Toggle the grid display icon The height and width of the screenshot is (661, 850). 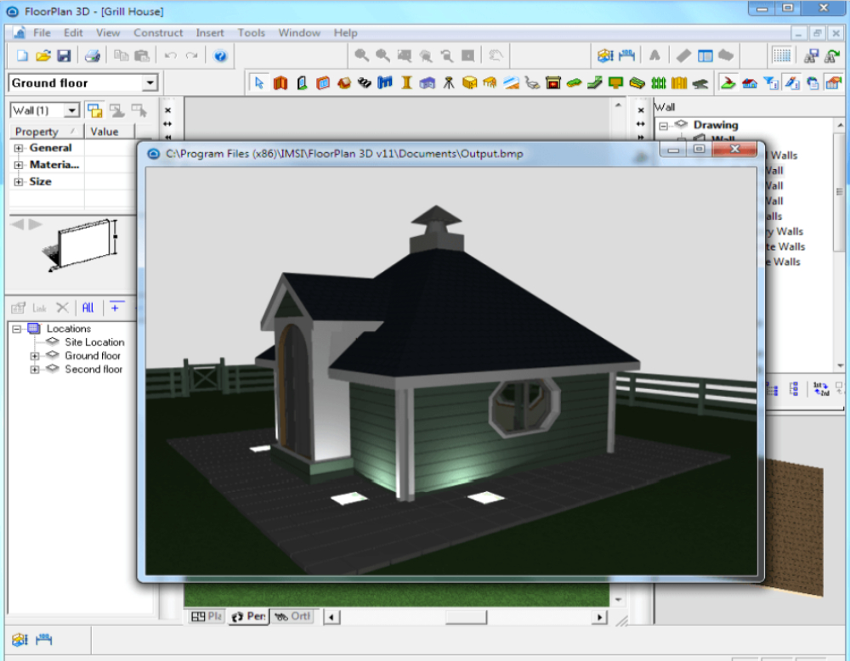click(782, 55)
